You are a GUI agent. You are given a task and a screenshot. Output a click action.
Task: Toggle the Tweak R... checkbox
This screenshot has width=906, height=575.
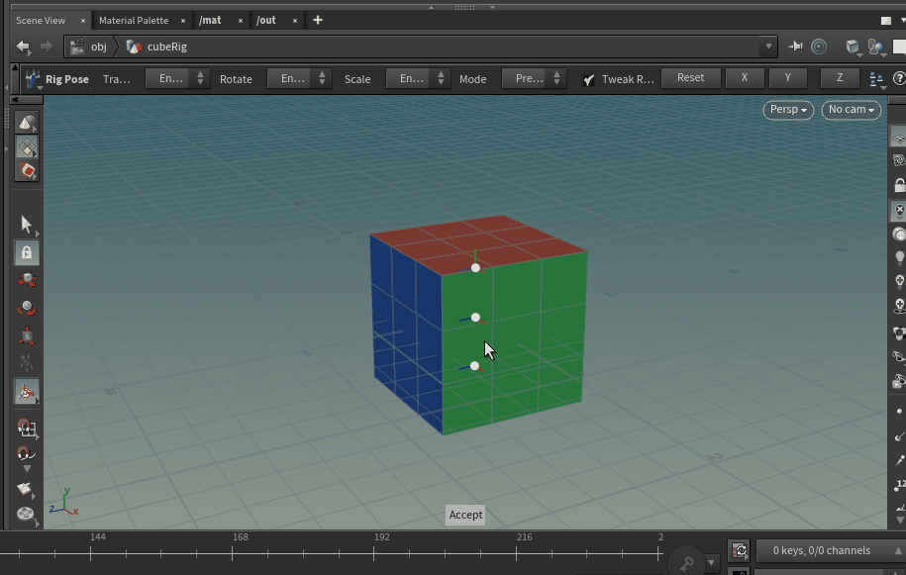coord(589,79)
